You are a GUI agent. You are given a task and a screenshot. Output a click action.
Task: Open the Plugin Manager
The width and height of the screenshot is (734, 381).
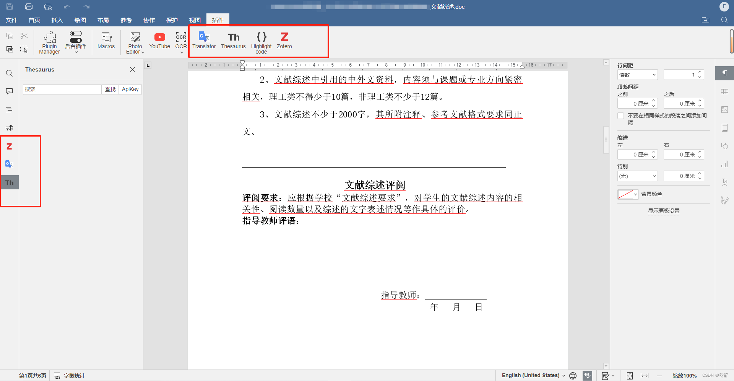[x=50, y=42]
